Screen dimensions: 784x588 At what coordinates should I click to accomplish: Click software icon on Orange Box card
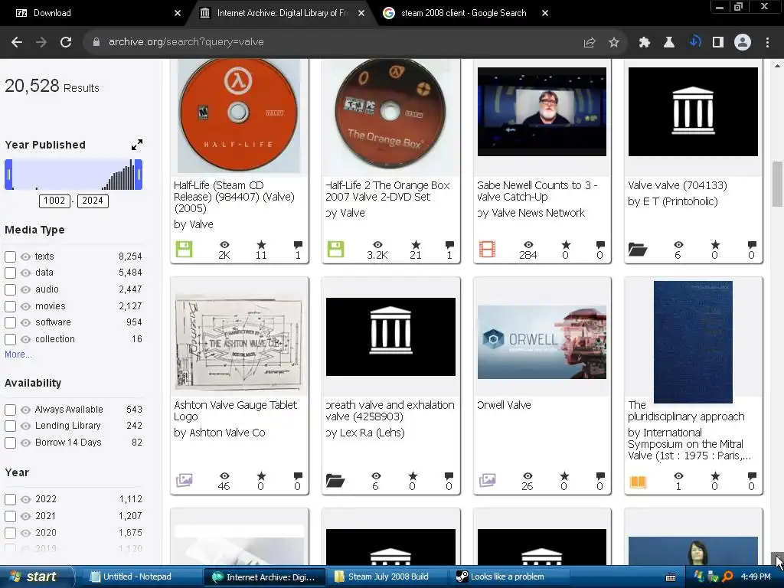335,249
